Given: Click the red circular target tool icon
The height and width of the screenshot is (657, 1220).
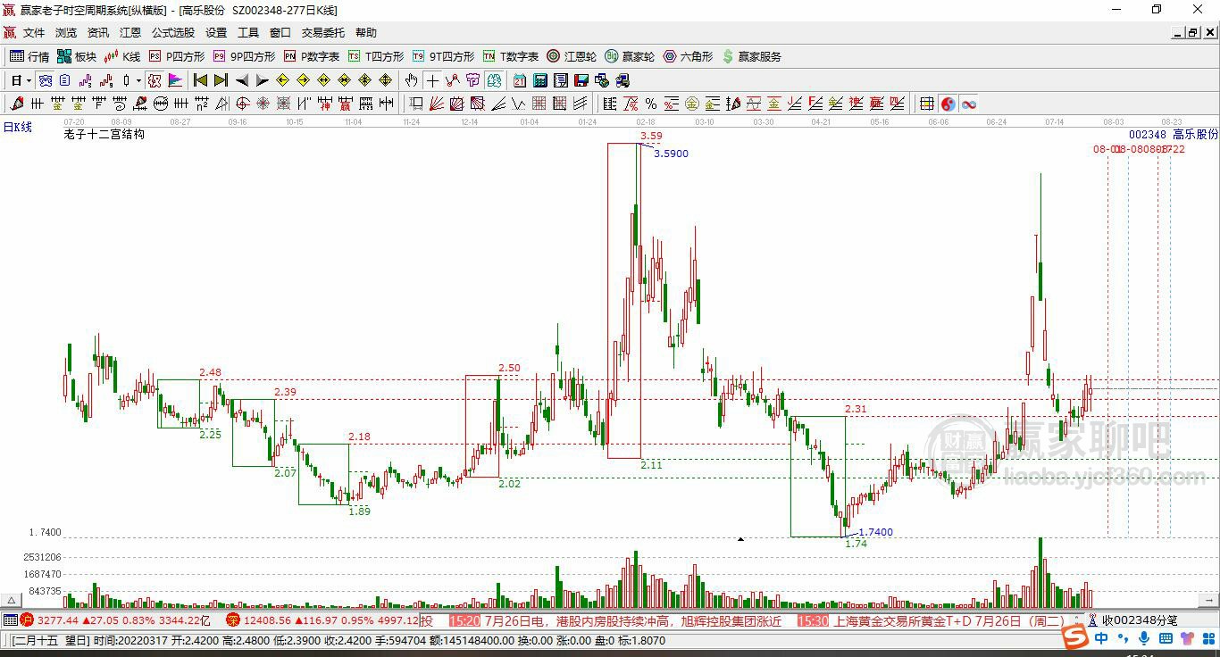Looking at the screenshot, I should [242, 104].
